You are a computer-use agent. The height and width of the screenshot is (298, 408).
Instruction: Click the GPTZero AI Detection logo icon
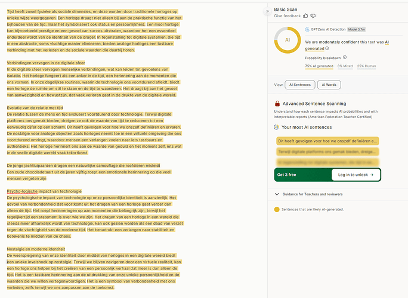(307, 29)
